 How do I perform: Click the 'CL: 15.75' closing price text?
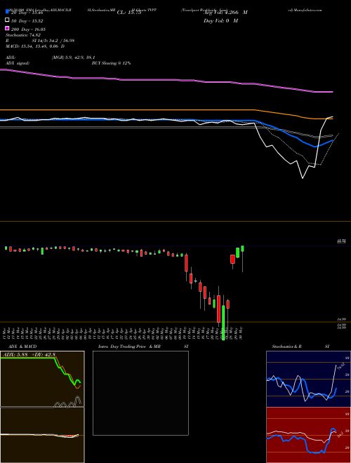[x=129, y=13]
